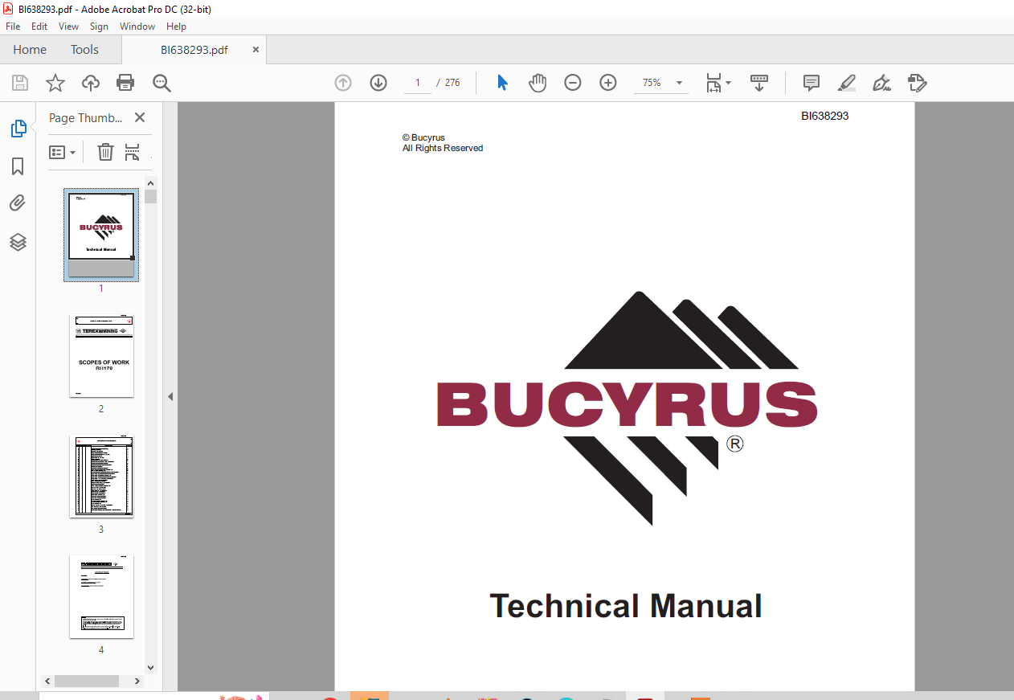
Task: Delete selected page thumbnail trash icon
Action: click(x=105, y=152)
